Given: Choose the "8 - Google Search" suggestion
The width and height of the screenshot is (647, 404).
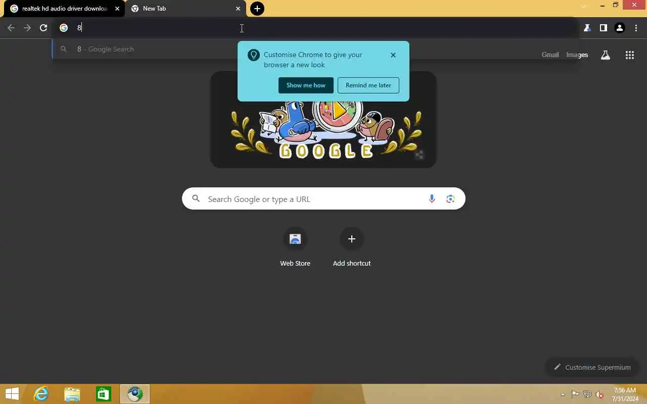Looking at the screenshot, I should coord(314,49).
